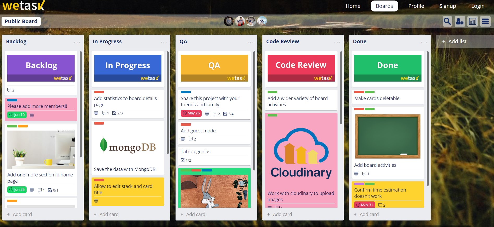Open the In Progress list options menu
Screen dimensions: 494x227
click(x=164, y=42)
